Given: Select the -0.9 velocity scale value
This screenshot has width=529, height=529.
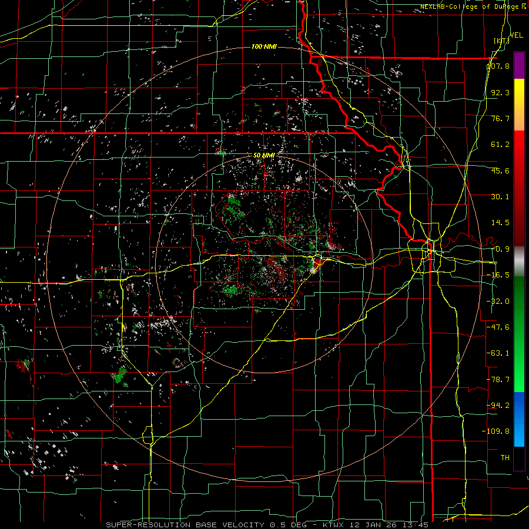Looking at the screenshot, I should pos(500,249).
